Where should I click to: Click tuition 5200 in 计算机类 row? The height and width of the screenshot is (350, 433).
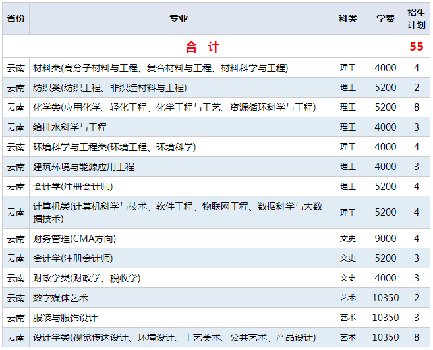coord(386,212)
